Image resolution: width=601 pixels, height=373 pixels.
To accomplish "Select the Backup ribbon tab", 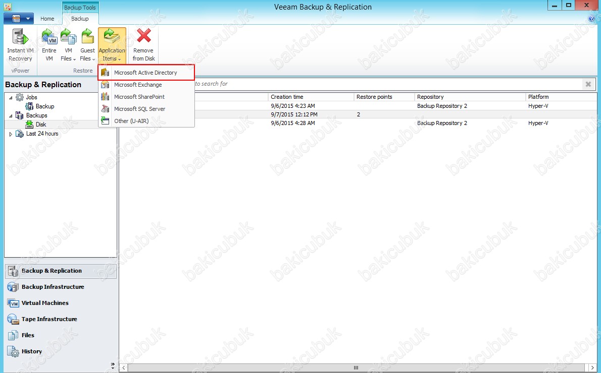I will (80, 18).
